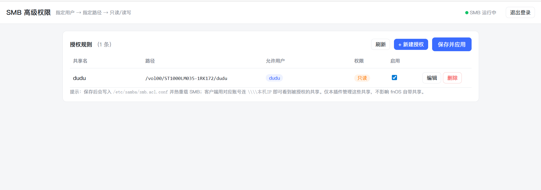The height and width of the screenshot is (190, 541).
Task: Click the green SMB 运行中 status indicator
Action: pyautogui.click(x=481, y=13)
